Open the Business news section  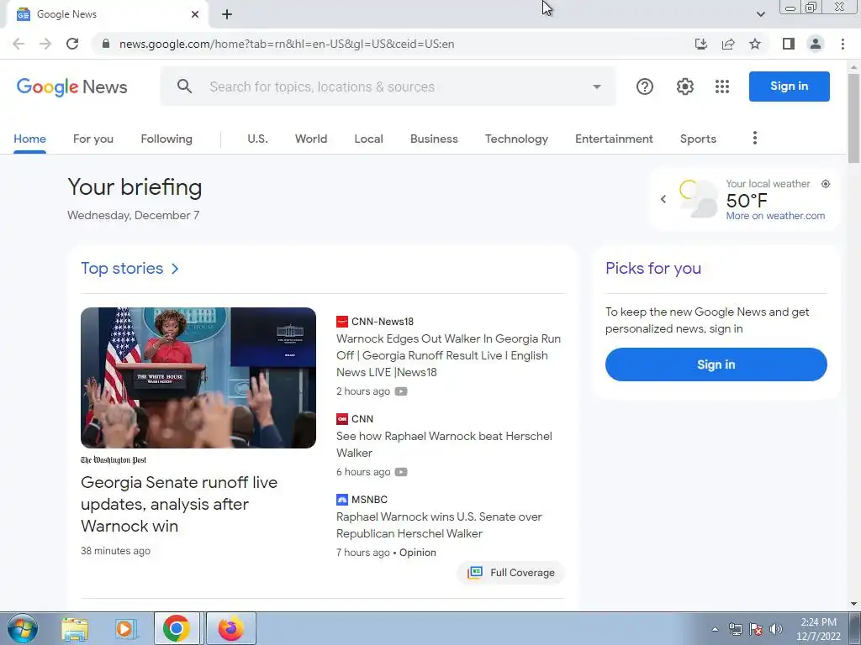(x=434, y=139)
